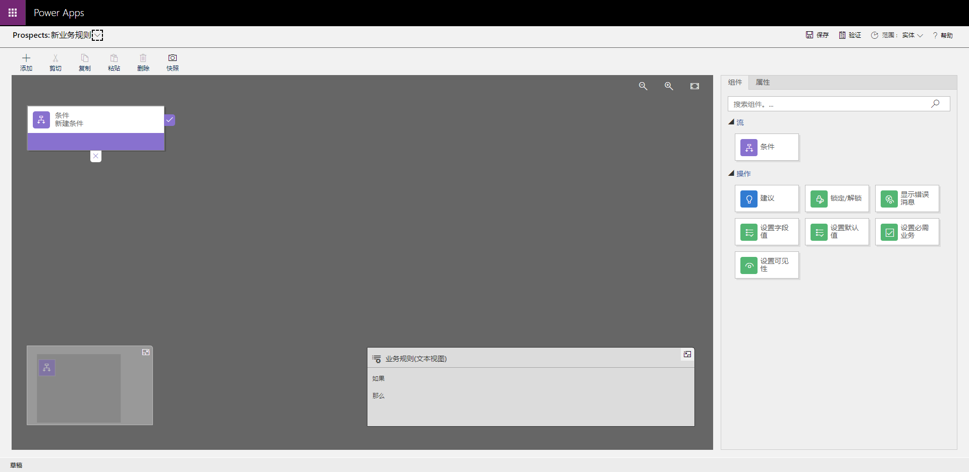Select the 建议 recommendation component
The width and height of the screenshot is (969, 472).
pos(767,198)
